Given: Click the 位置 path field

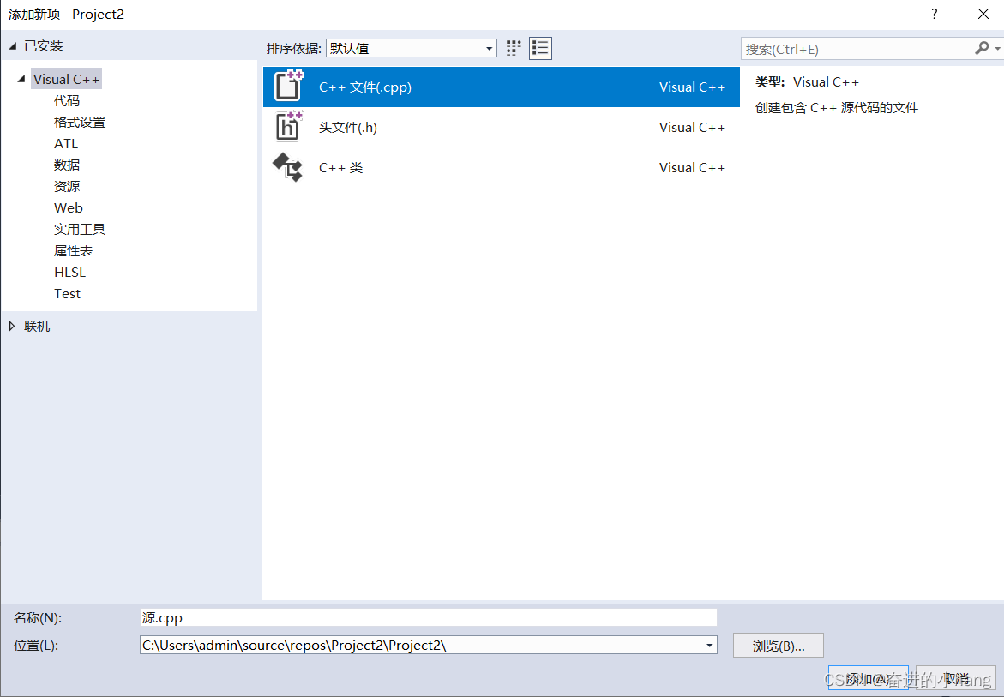Looking at the screenshot, I should point(429,646).
